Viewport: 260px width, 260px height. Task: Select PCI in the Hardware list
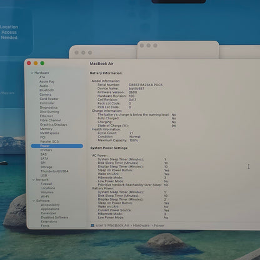point(42,137)
